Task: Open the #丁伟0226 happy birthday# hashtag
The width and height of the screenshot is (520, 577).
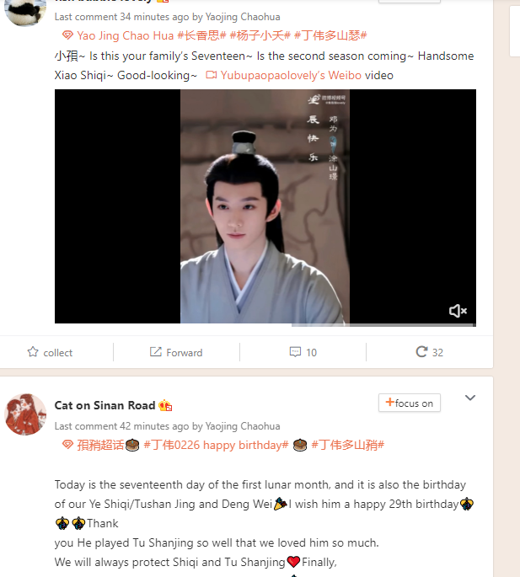Action: click(x=216, y=445)
